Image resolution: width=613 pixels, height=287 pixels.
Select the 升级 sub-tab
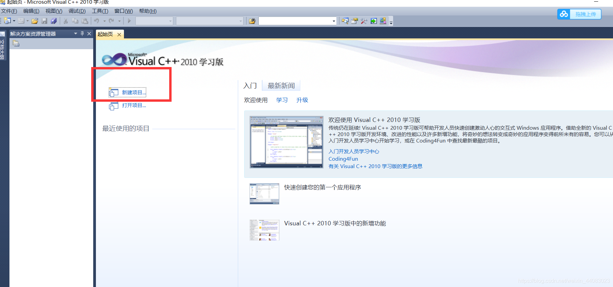click(302, 100)
